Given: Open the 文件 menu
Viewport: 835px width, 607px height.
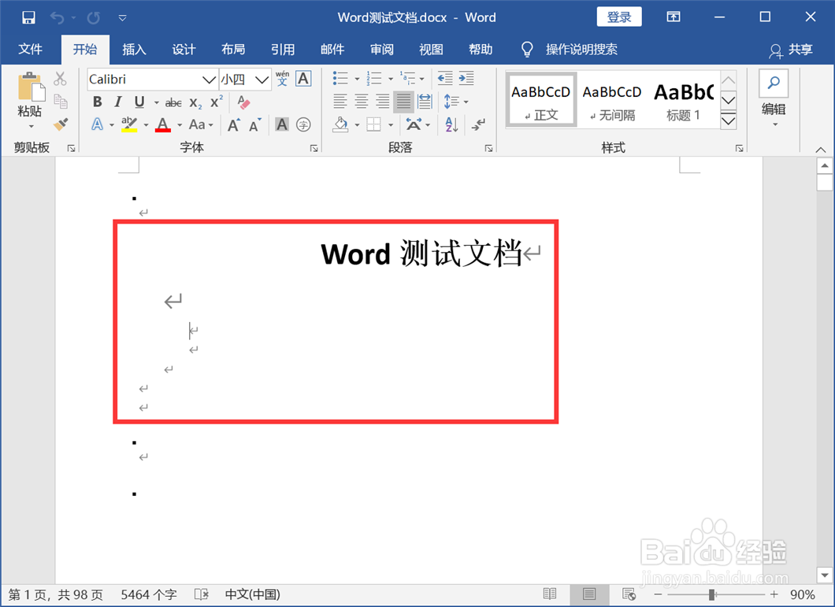Looking at the screenshot, I should click(31, 49).
